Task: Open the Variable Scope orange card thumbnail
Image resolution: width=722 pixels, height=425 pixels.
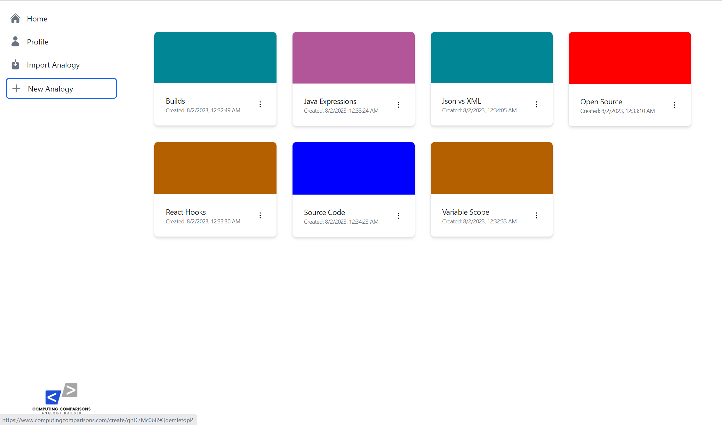Action: click(492, 168)
